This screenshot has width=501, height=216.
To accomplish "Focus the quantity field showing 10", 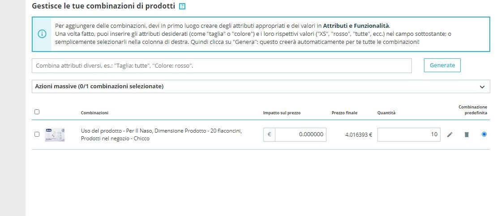I will tap(409, 134).
